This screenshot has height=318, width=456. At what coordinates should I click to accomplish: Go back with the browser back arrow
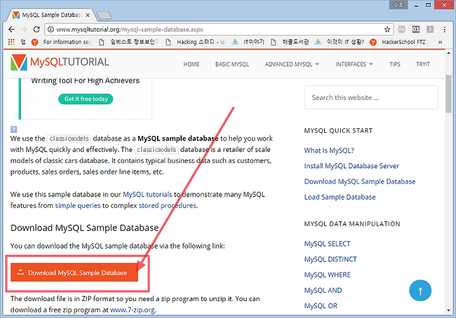tap(11, 29)
